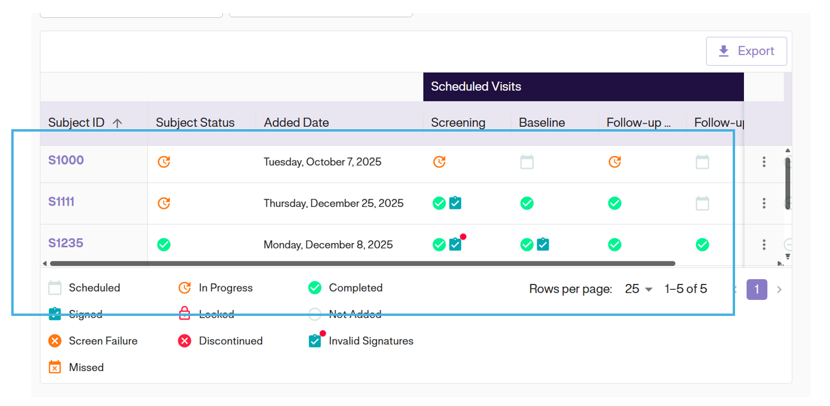The image size is (830, 406).
Task: Open subject S1111's detail page
Action: click(x=62, y=201)
